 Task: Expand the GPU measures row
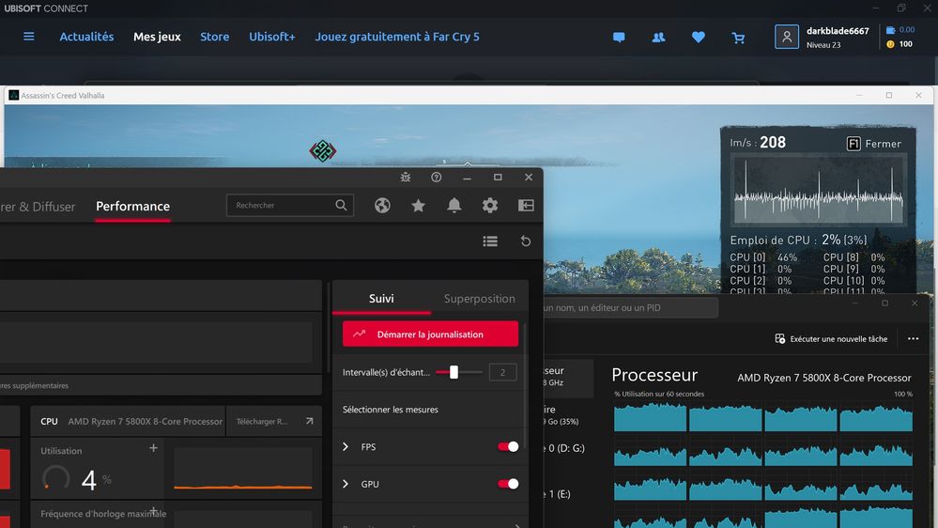[346, 484]
